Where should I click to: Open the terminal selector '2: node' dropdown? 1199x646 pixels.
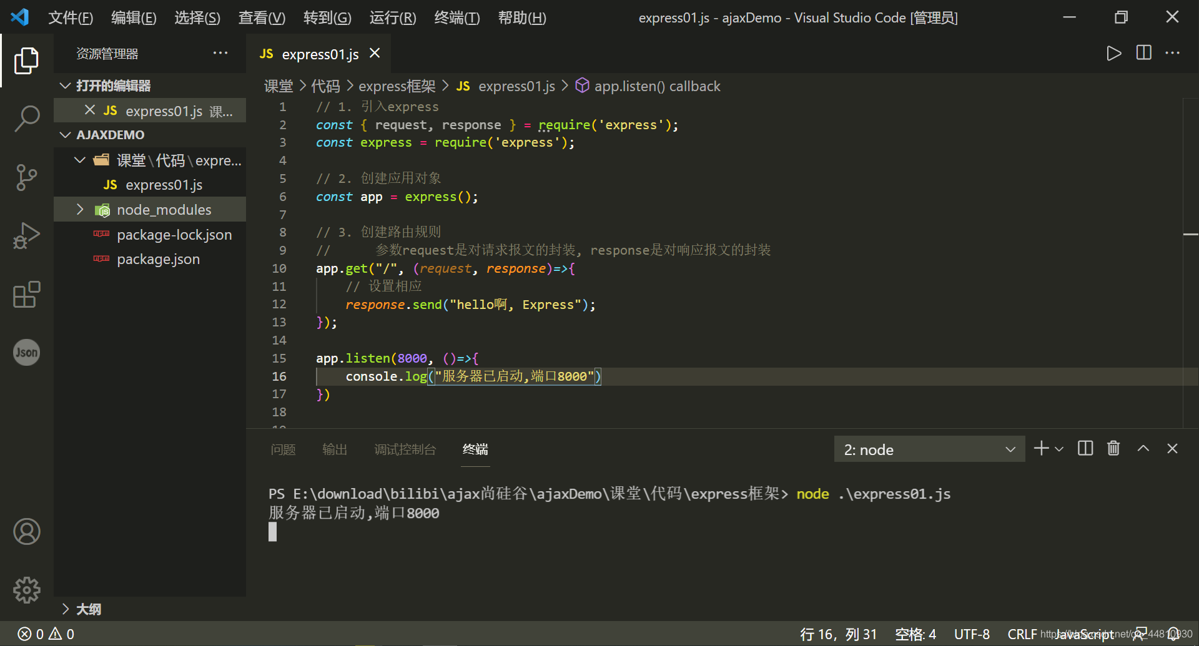(x=929, y=449)
